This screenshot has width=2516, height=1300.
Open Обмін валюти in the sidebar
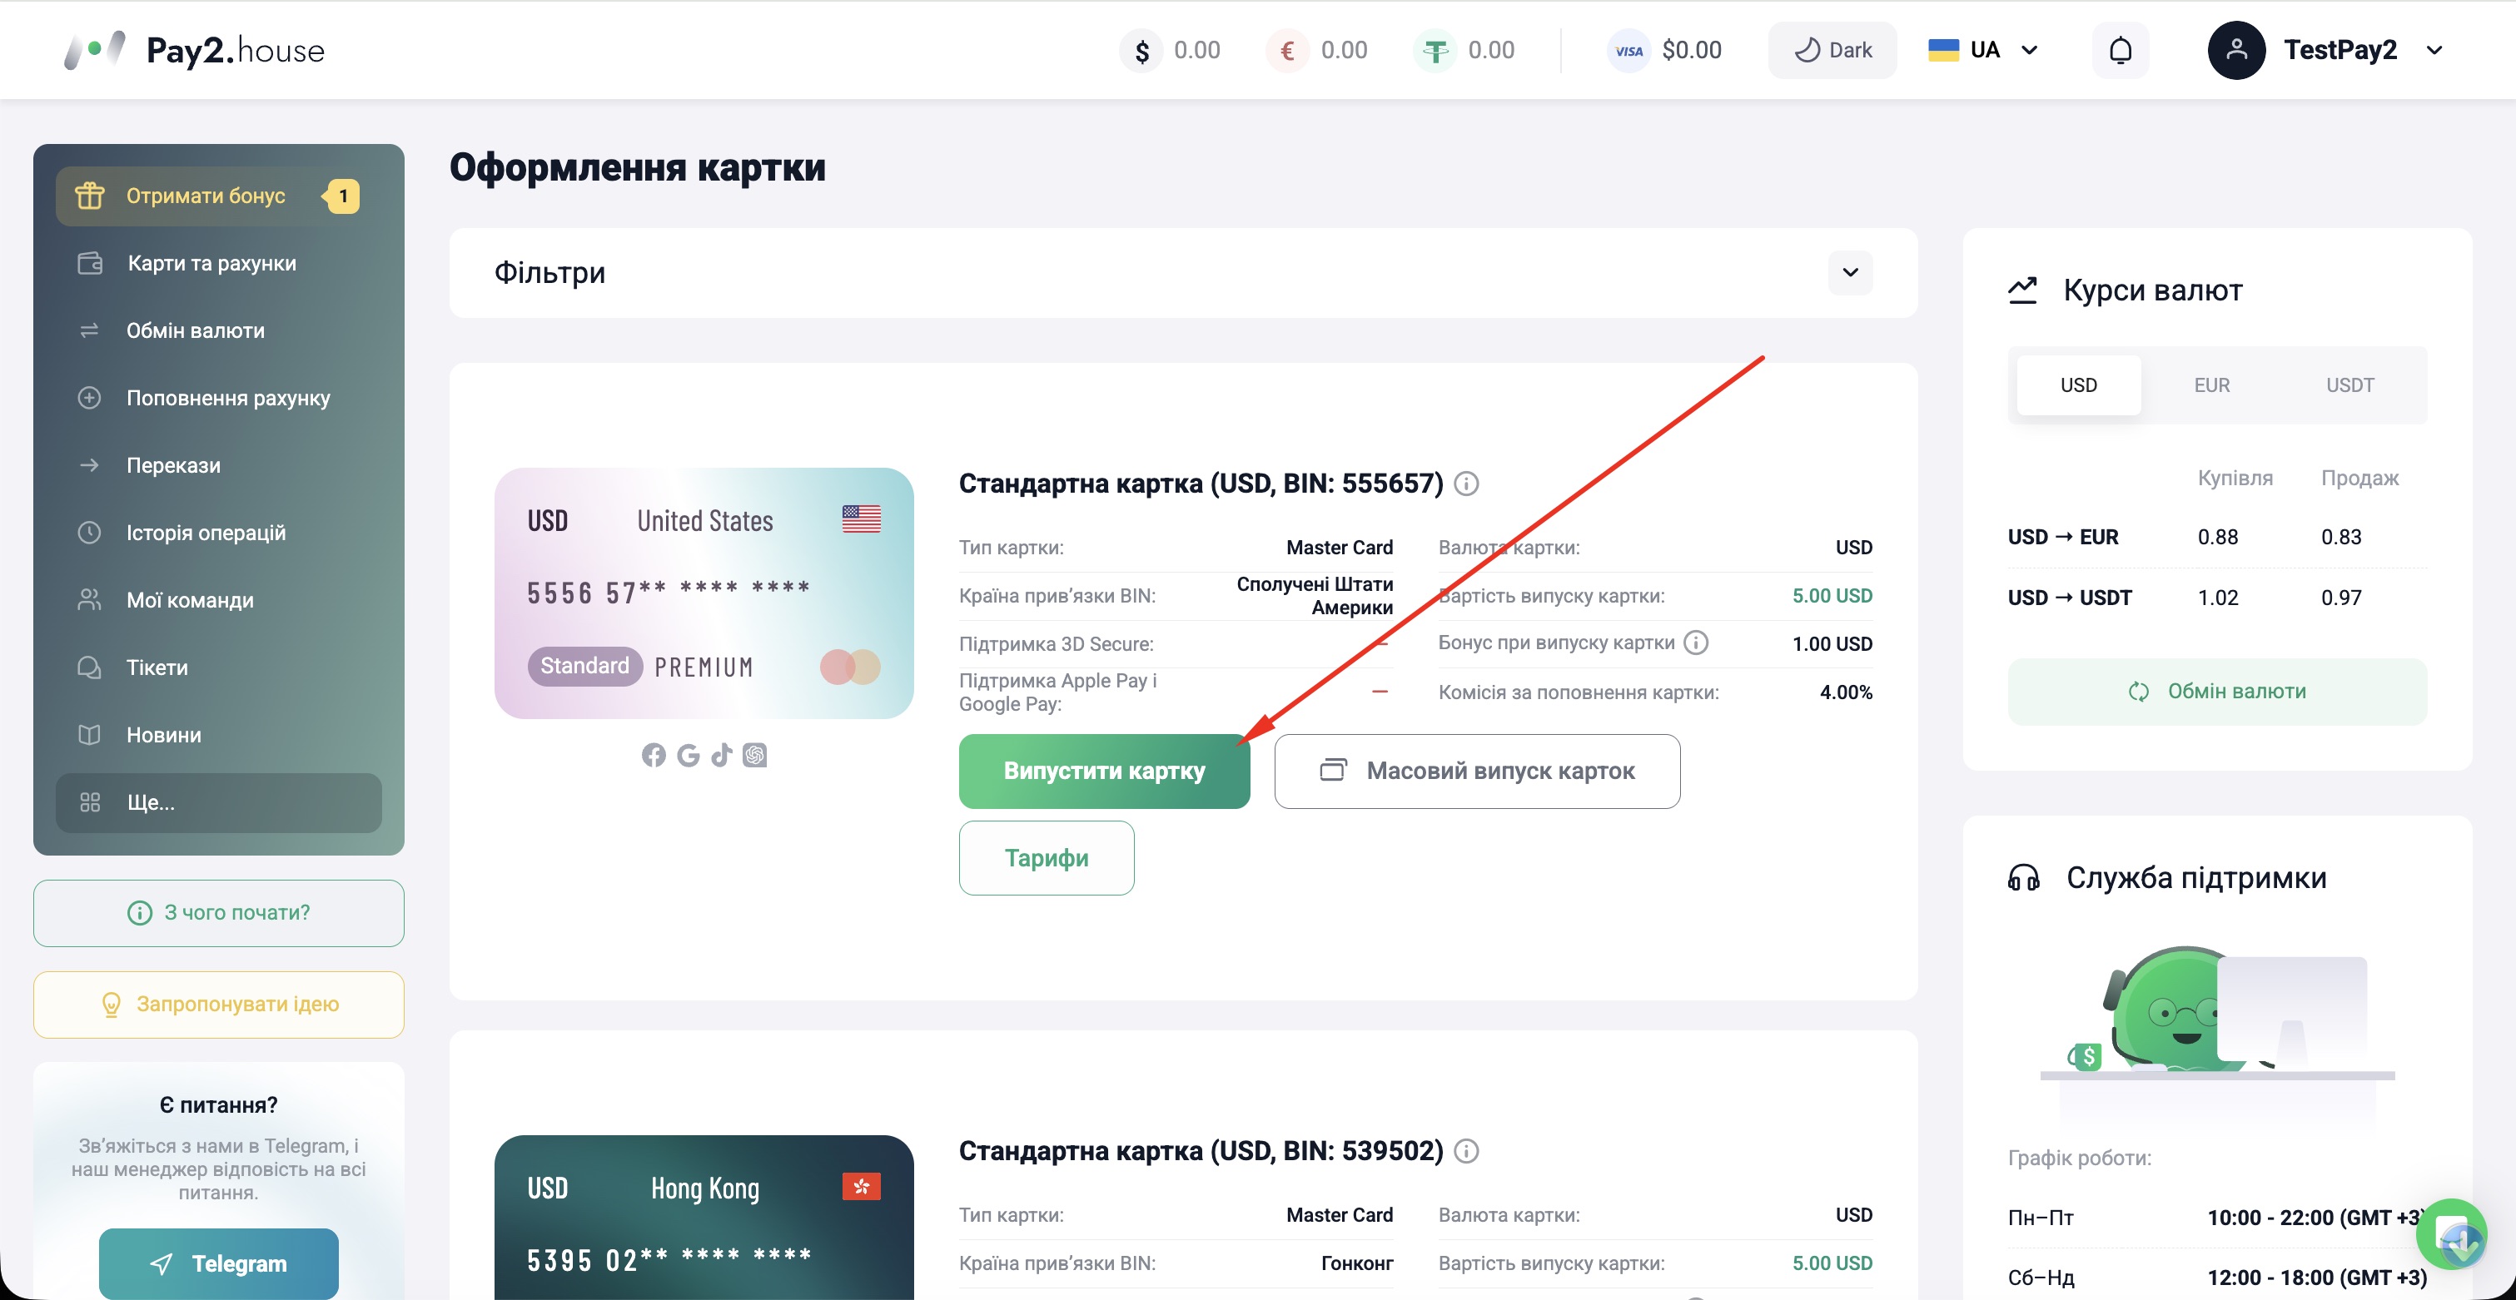click(x=219, y=331)
